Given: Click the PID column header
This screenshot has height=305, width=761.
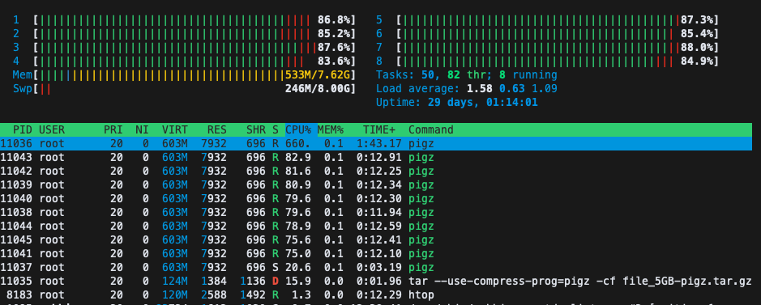Looking at the screenshot, I should 23,129.
